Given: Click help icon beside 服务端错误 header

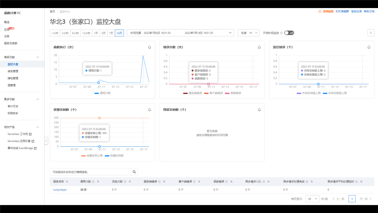Looking at the screenshot, I should coord(159,181).
